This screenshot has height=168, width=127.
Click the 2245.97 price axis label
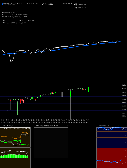[124, 89]
